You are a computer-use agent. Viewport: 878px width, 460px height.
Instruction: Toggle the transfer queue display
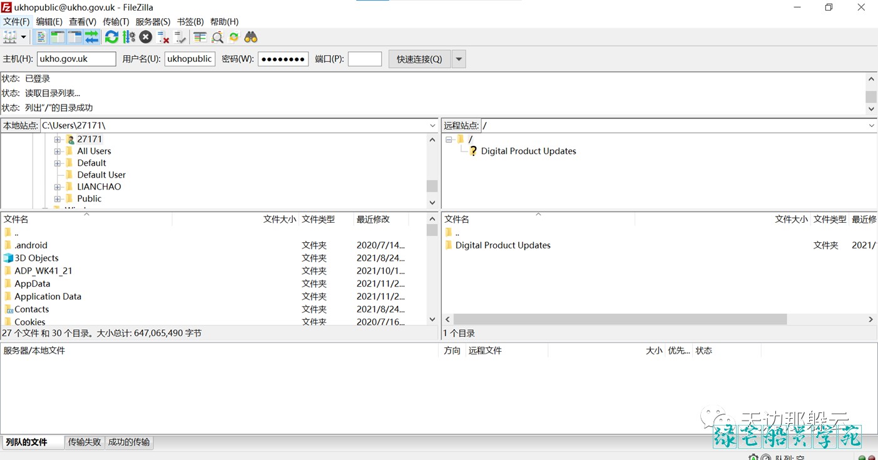point(92,38)
